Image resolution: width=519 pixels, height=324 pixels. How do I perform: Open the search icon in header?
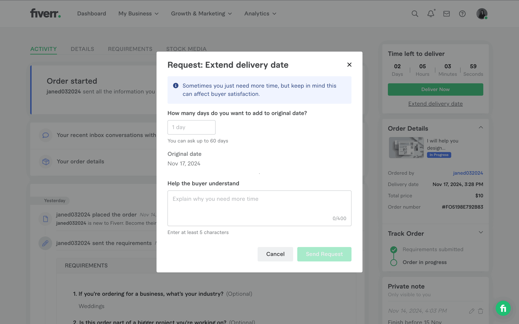tap(415, 14)
